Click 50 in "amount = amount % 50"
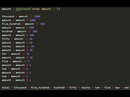 31,43
